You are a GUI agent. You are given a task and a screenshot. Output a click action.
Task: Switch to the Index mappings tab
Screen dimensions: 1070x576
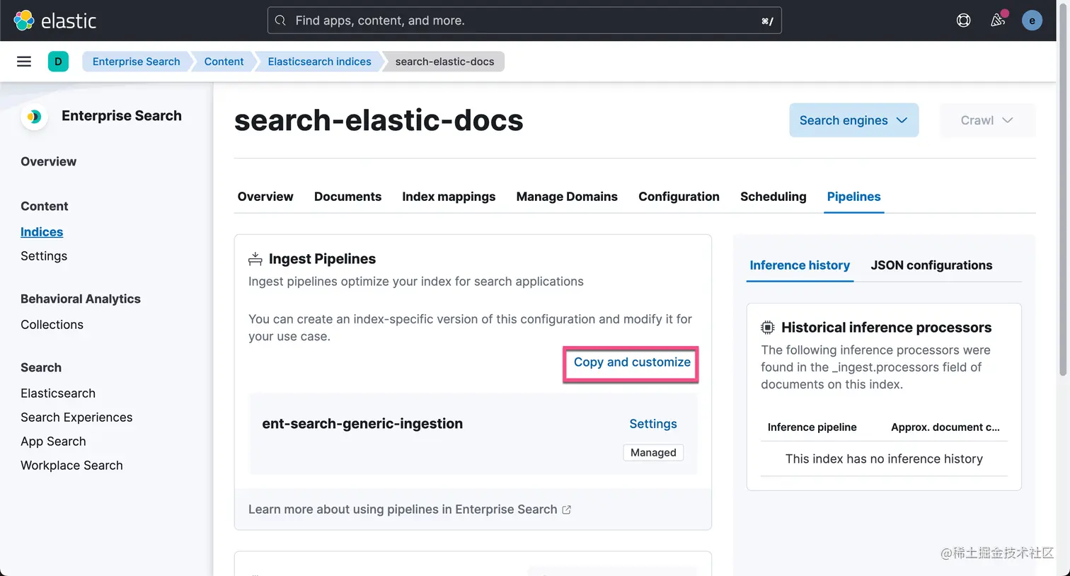click(449, 197)
